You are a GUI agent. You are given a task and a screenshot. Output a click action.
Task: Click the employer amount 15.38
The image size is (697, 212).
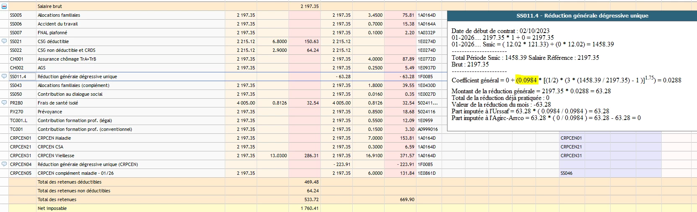(x=408, y=24)
